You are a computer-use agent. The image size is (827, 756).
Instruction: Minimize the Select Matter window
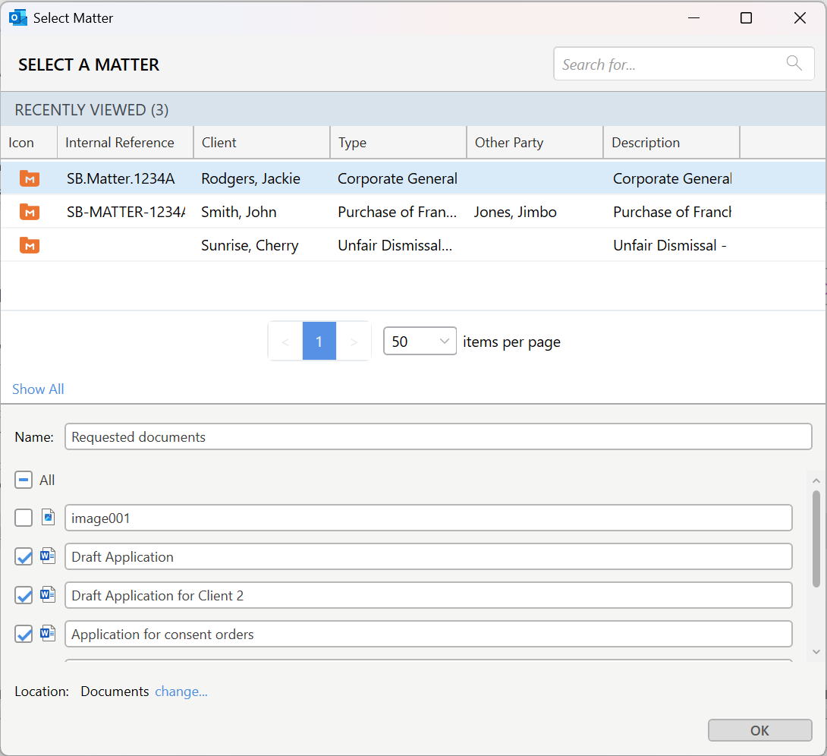(x=694, y=18)
